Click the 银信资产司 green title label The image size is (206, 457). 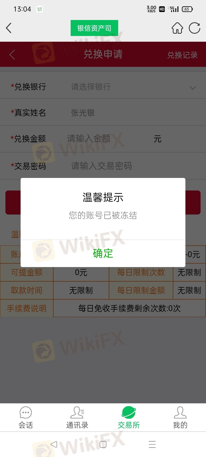tap(94, 28)
